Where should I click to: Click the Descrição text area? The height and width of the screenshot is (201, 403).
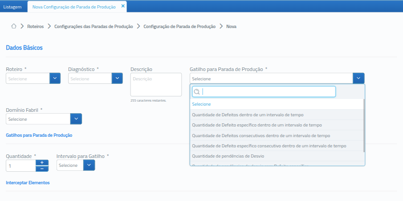[156, 84]
